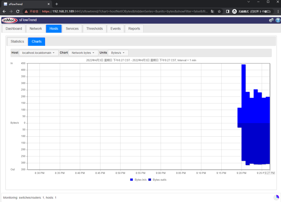Screen dimensions: 281x202
Task: Open the Host dropdown showing localhost.localdomain
Action: click(x=39, y=53)
